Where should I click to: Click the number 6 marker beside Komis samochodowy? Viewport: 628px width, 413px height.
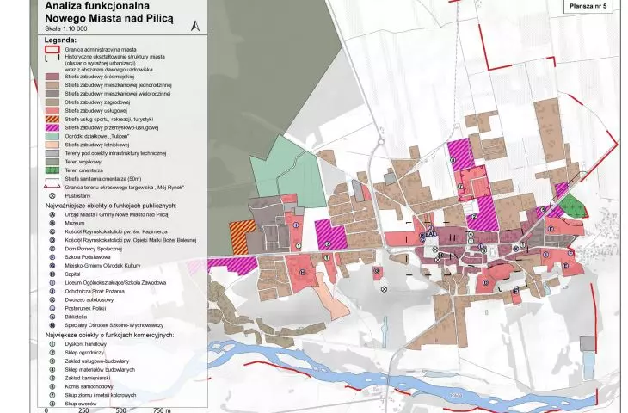pos(52,386)
